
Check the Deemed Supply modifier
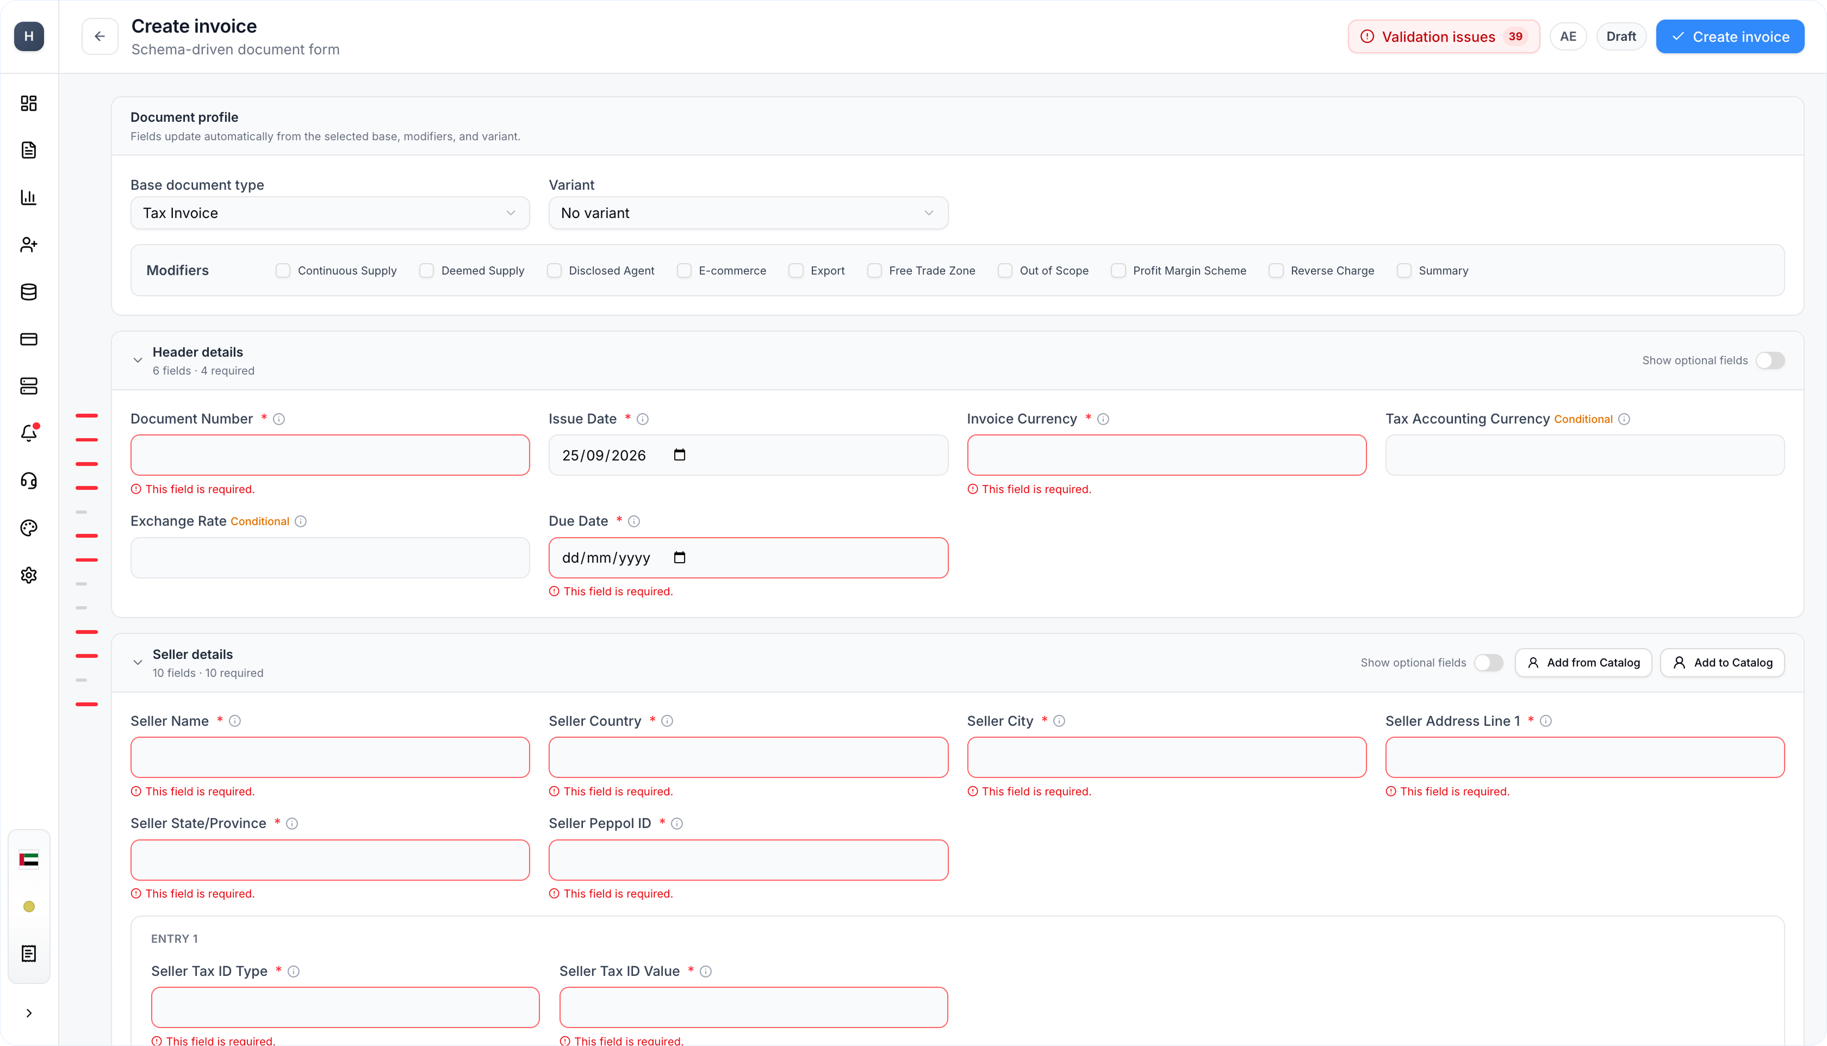(427, 270)
